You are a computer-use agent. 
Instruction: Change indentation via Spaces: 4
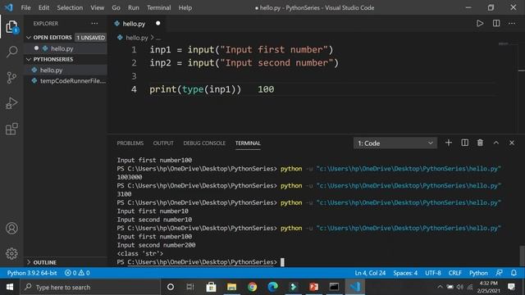tap(405, 273)
